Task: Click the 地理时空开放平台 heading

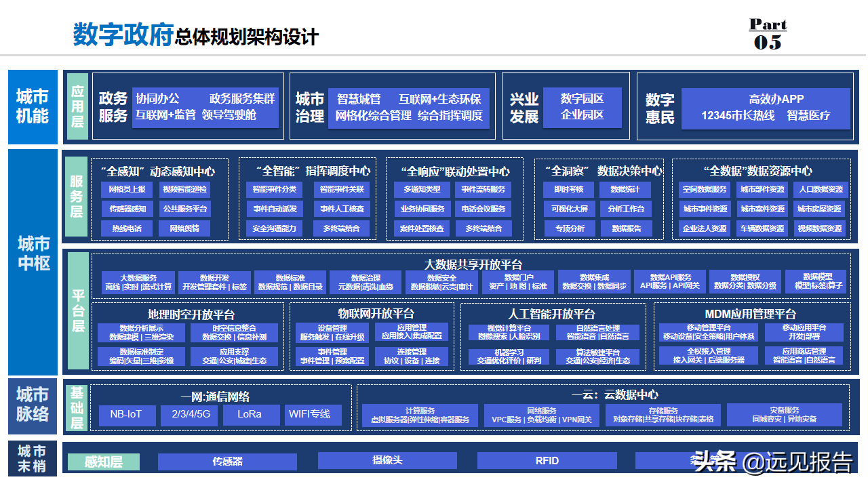Action: click(191, 314)
